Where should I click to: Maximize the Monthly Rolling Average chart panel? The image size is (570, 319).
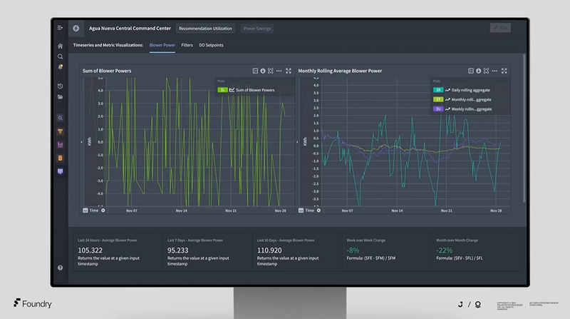point(504,71)
